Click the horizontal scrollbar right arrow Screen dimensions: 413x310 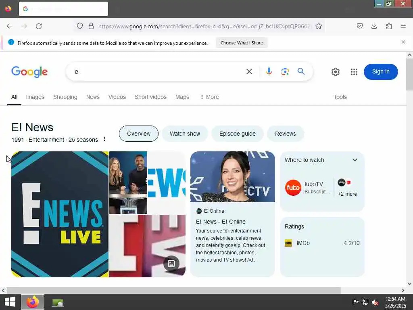(x=403, y=290)
